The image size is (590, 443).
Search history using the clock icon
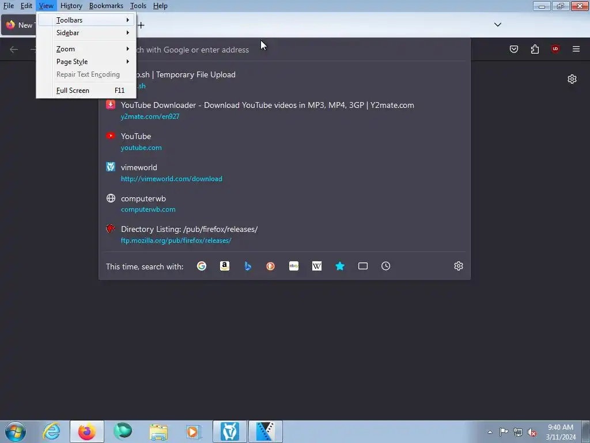(385, 266)
